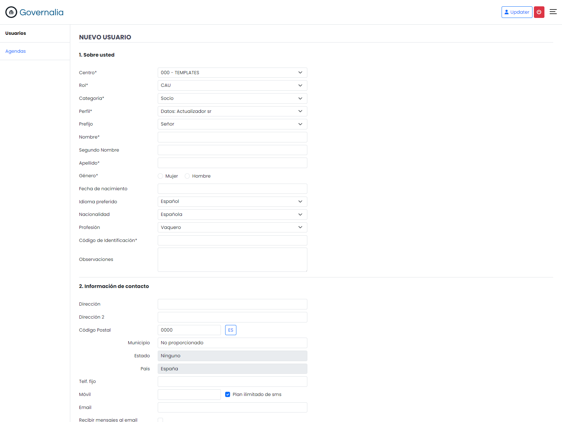
Task: Select the Mujer radio button
Action: [x=161, y=176]
